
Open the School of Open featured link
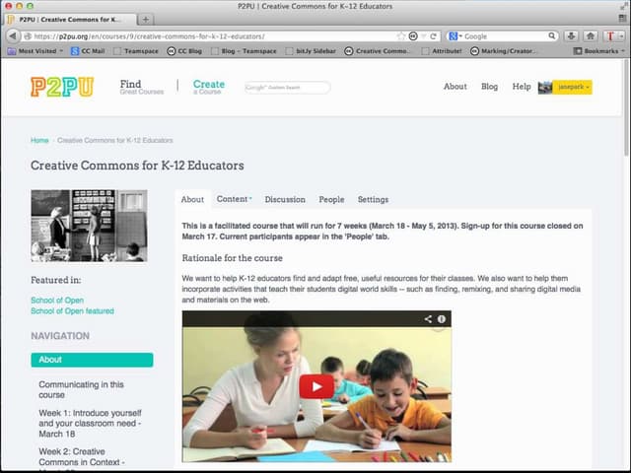(72, 311)
